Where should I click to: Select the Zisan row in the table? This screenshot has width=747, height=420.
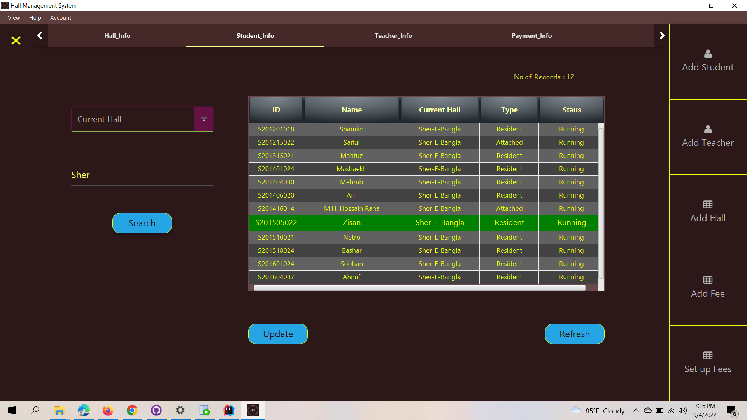click(x=351, y=223)
